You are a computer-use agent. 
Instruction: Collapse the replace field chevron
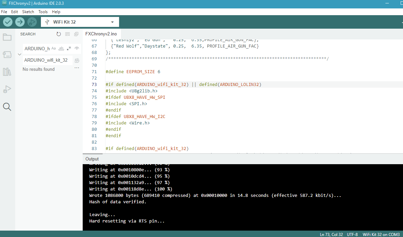(20, 54)
